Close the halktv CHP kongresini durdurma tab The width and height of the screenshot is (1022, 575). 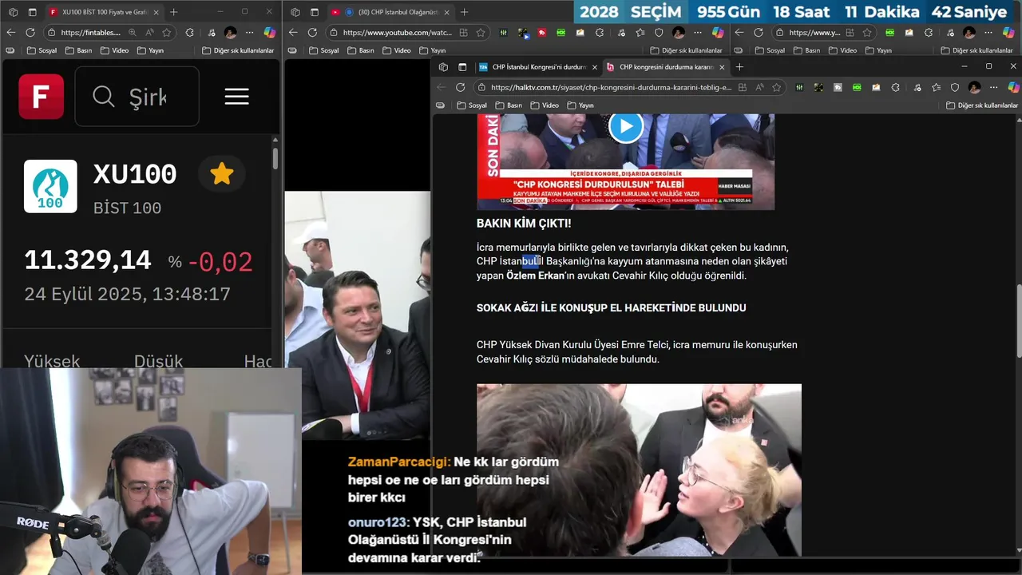pyautogui.click(x=722, y=67)
